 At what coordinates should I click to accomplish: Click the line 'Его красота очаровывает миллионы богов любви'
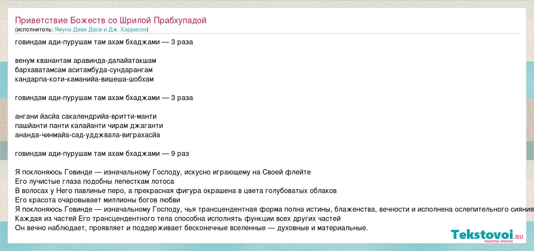point(97,200)
